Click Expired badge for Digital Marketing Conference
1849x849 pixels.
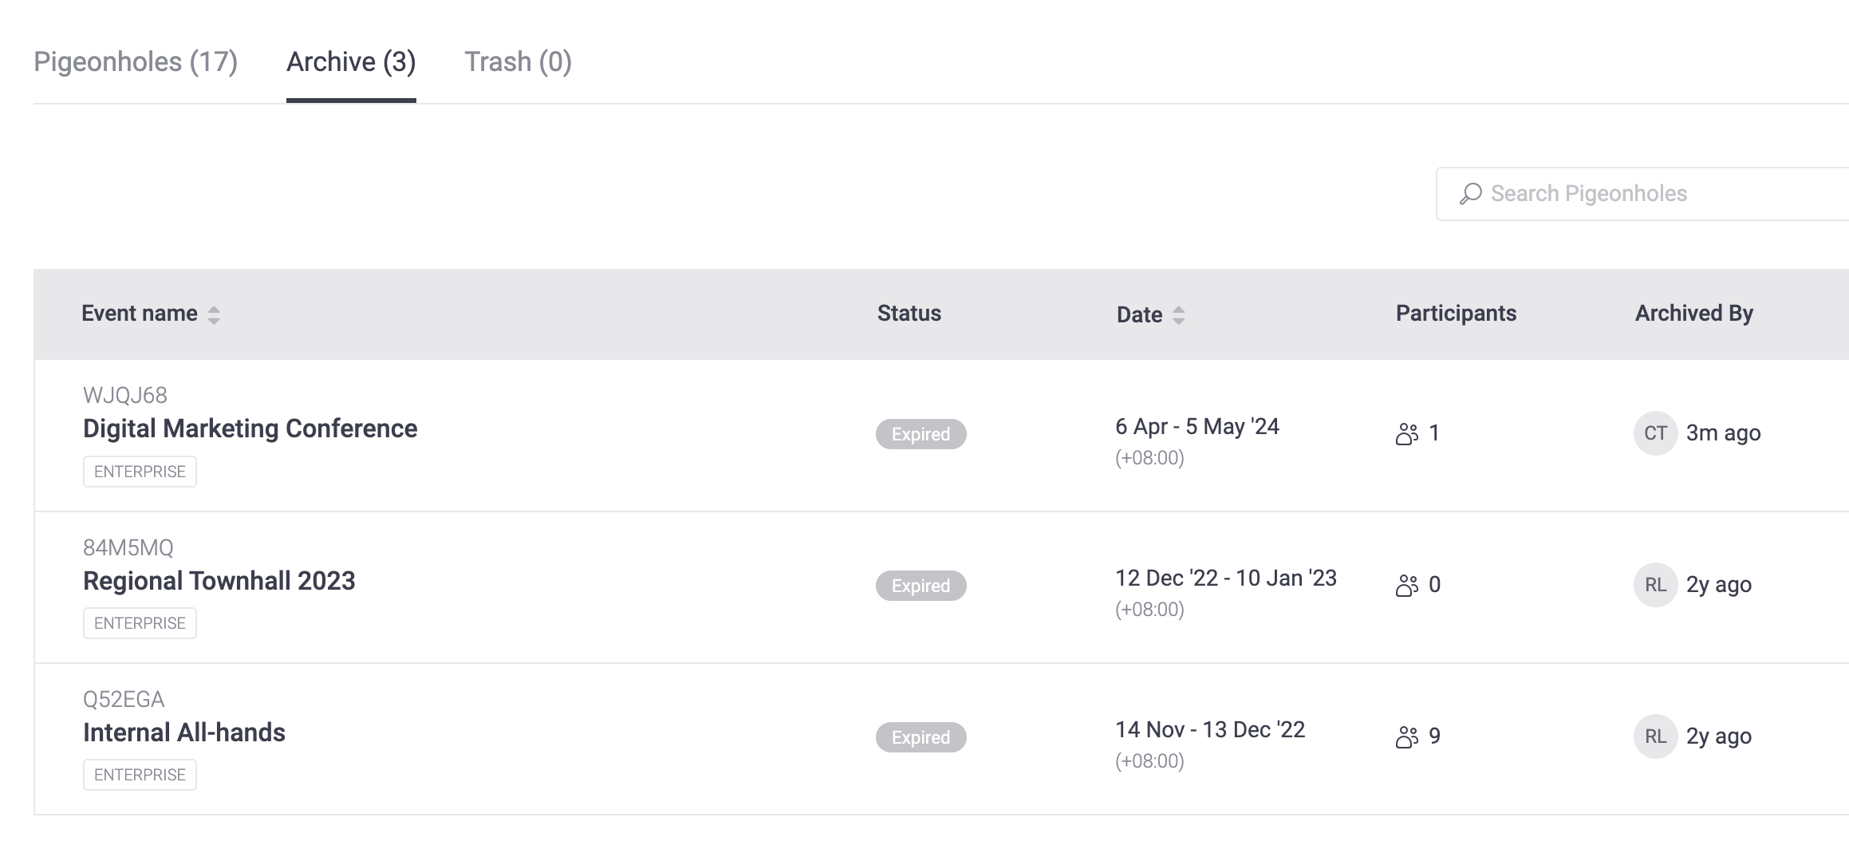[x=921, y=434]
